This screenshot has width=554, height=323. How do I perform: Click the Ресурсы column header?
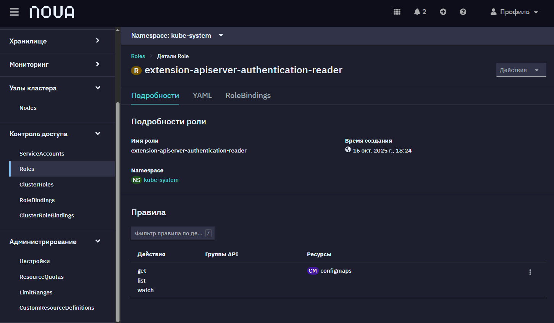[319, 254]
